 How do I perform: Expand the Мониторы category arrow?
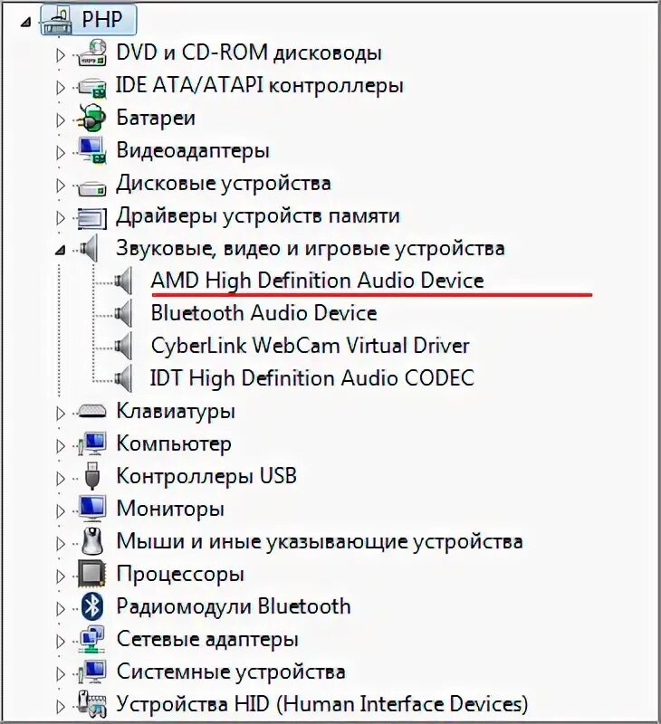61,510
